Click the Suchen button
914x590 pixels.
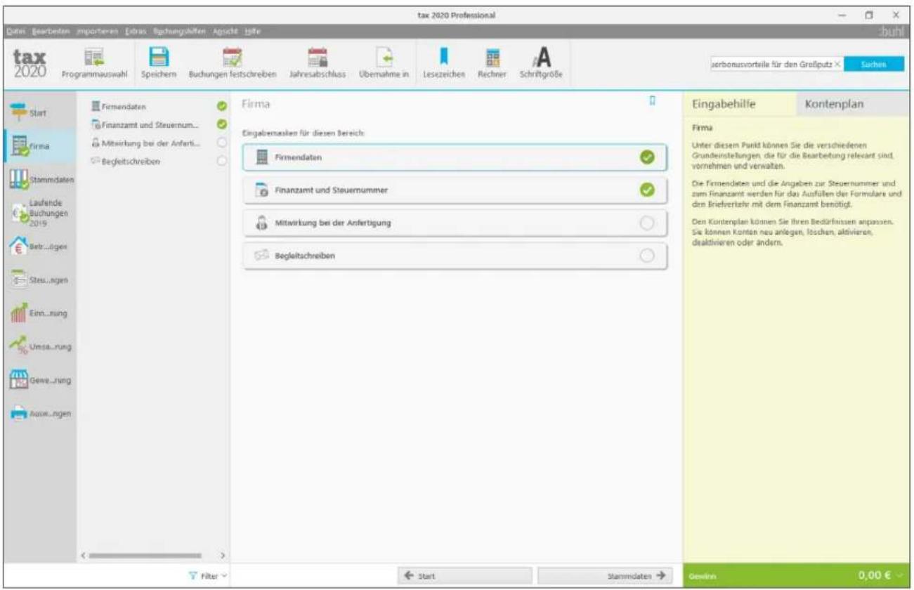point(874,64)
